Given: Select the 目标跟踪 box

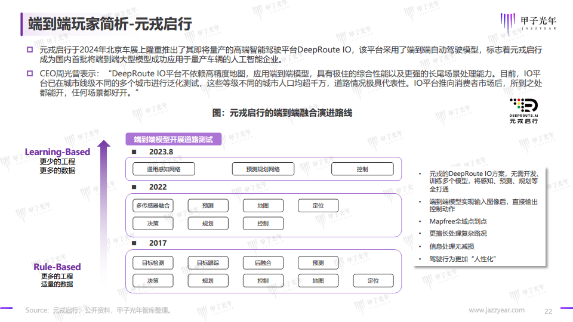Looking at the screenshot, I should pos(208,263).
